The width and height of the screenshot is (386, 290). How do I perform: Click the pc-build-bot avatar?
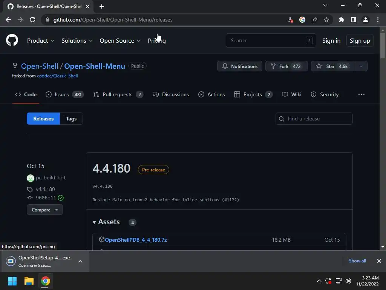[x=31, y=178]
